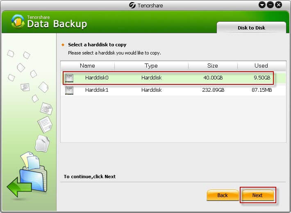291x213 pixels.
Task: Click the 232.89GB size cell
Action: click(x=214, y=90)
